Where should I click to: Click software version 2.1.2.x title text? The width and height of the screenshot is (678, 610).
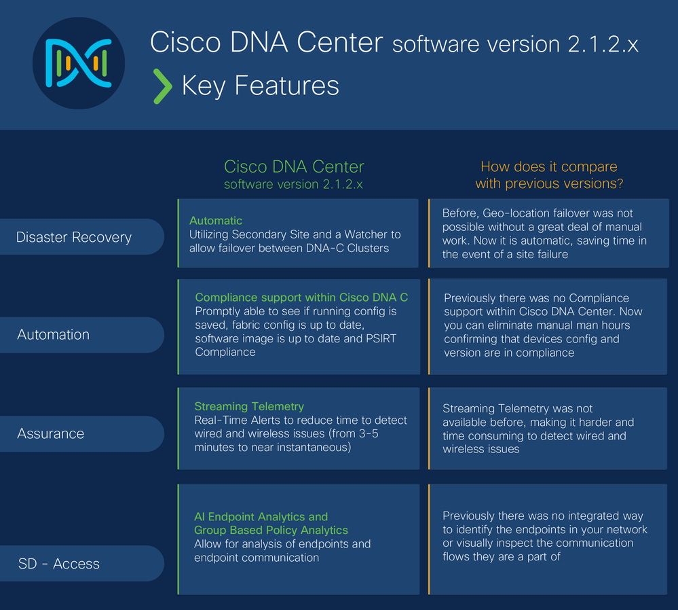click(x=515, y=44)
